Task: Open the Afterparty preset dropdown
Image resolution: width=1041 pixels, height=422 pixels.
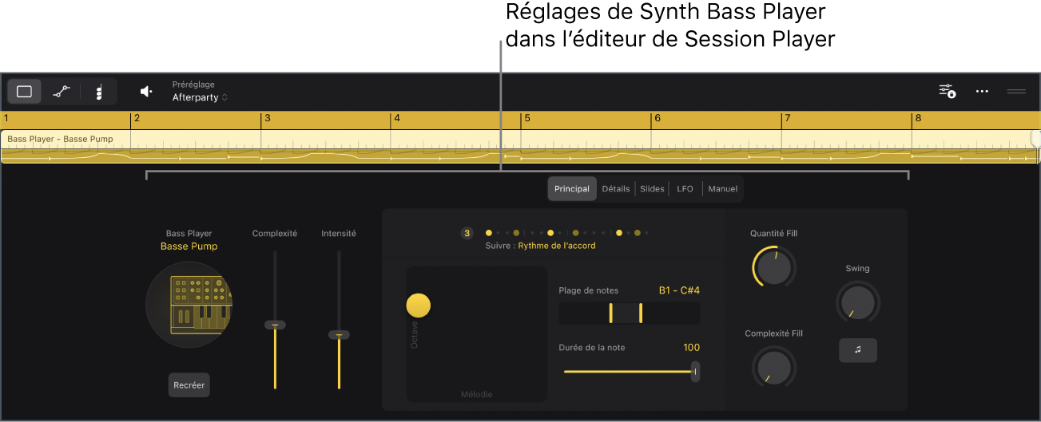Action: click(x=200, y=97)
